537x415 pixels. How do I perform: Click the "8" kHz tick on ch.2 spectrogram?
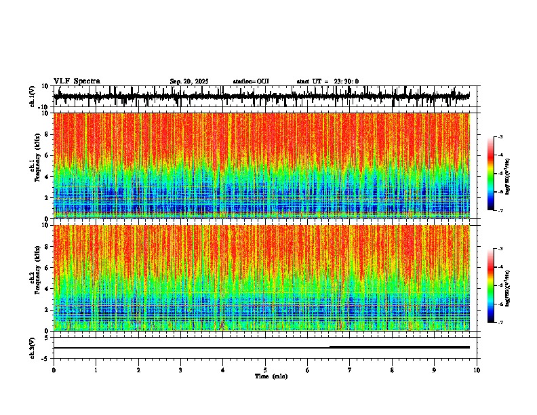pos(47,247)
